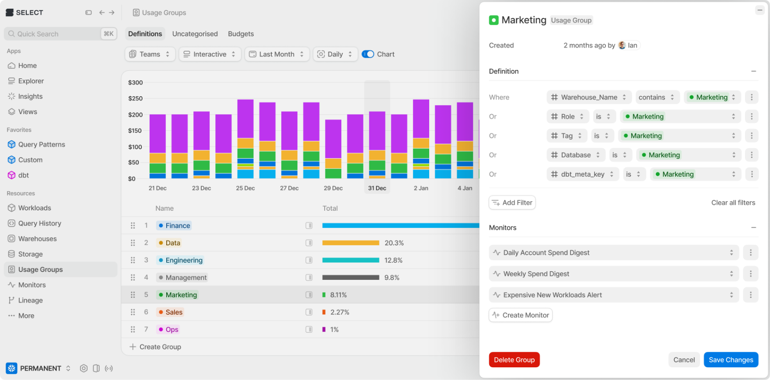The width and height of the screenshot is (770, 380).
Task: Click the broadcast icon in bottom bar
Action: point(109,368)
